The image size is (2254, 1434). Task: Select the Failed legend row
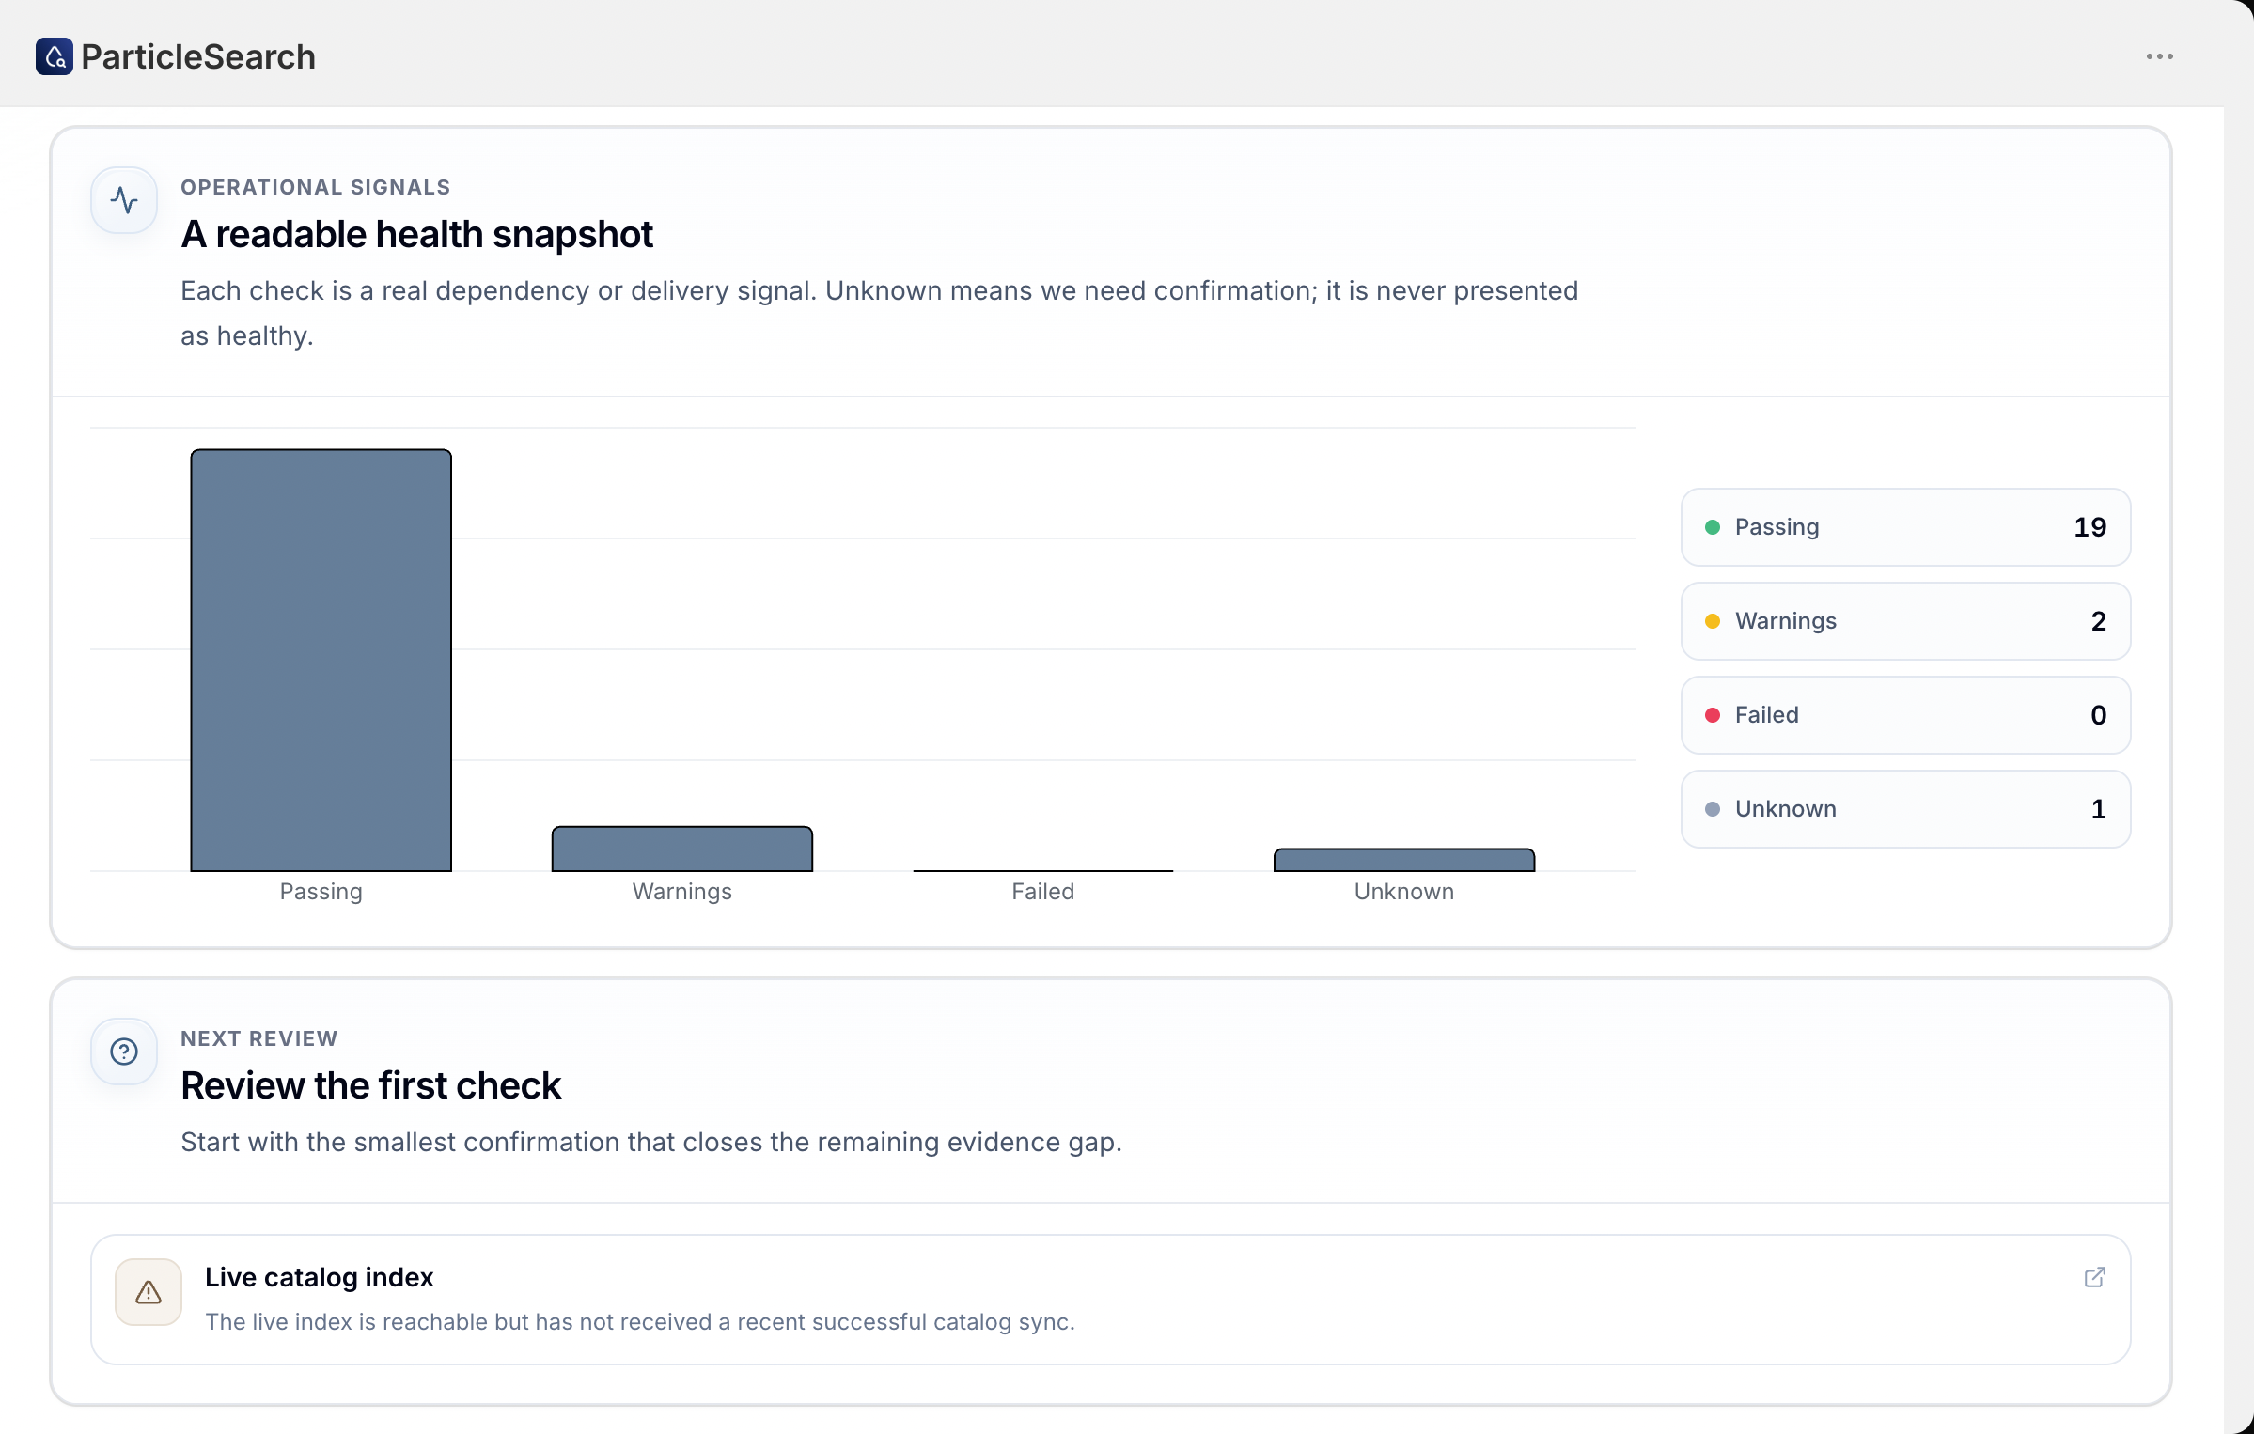coord(1905,715)
